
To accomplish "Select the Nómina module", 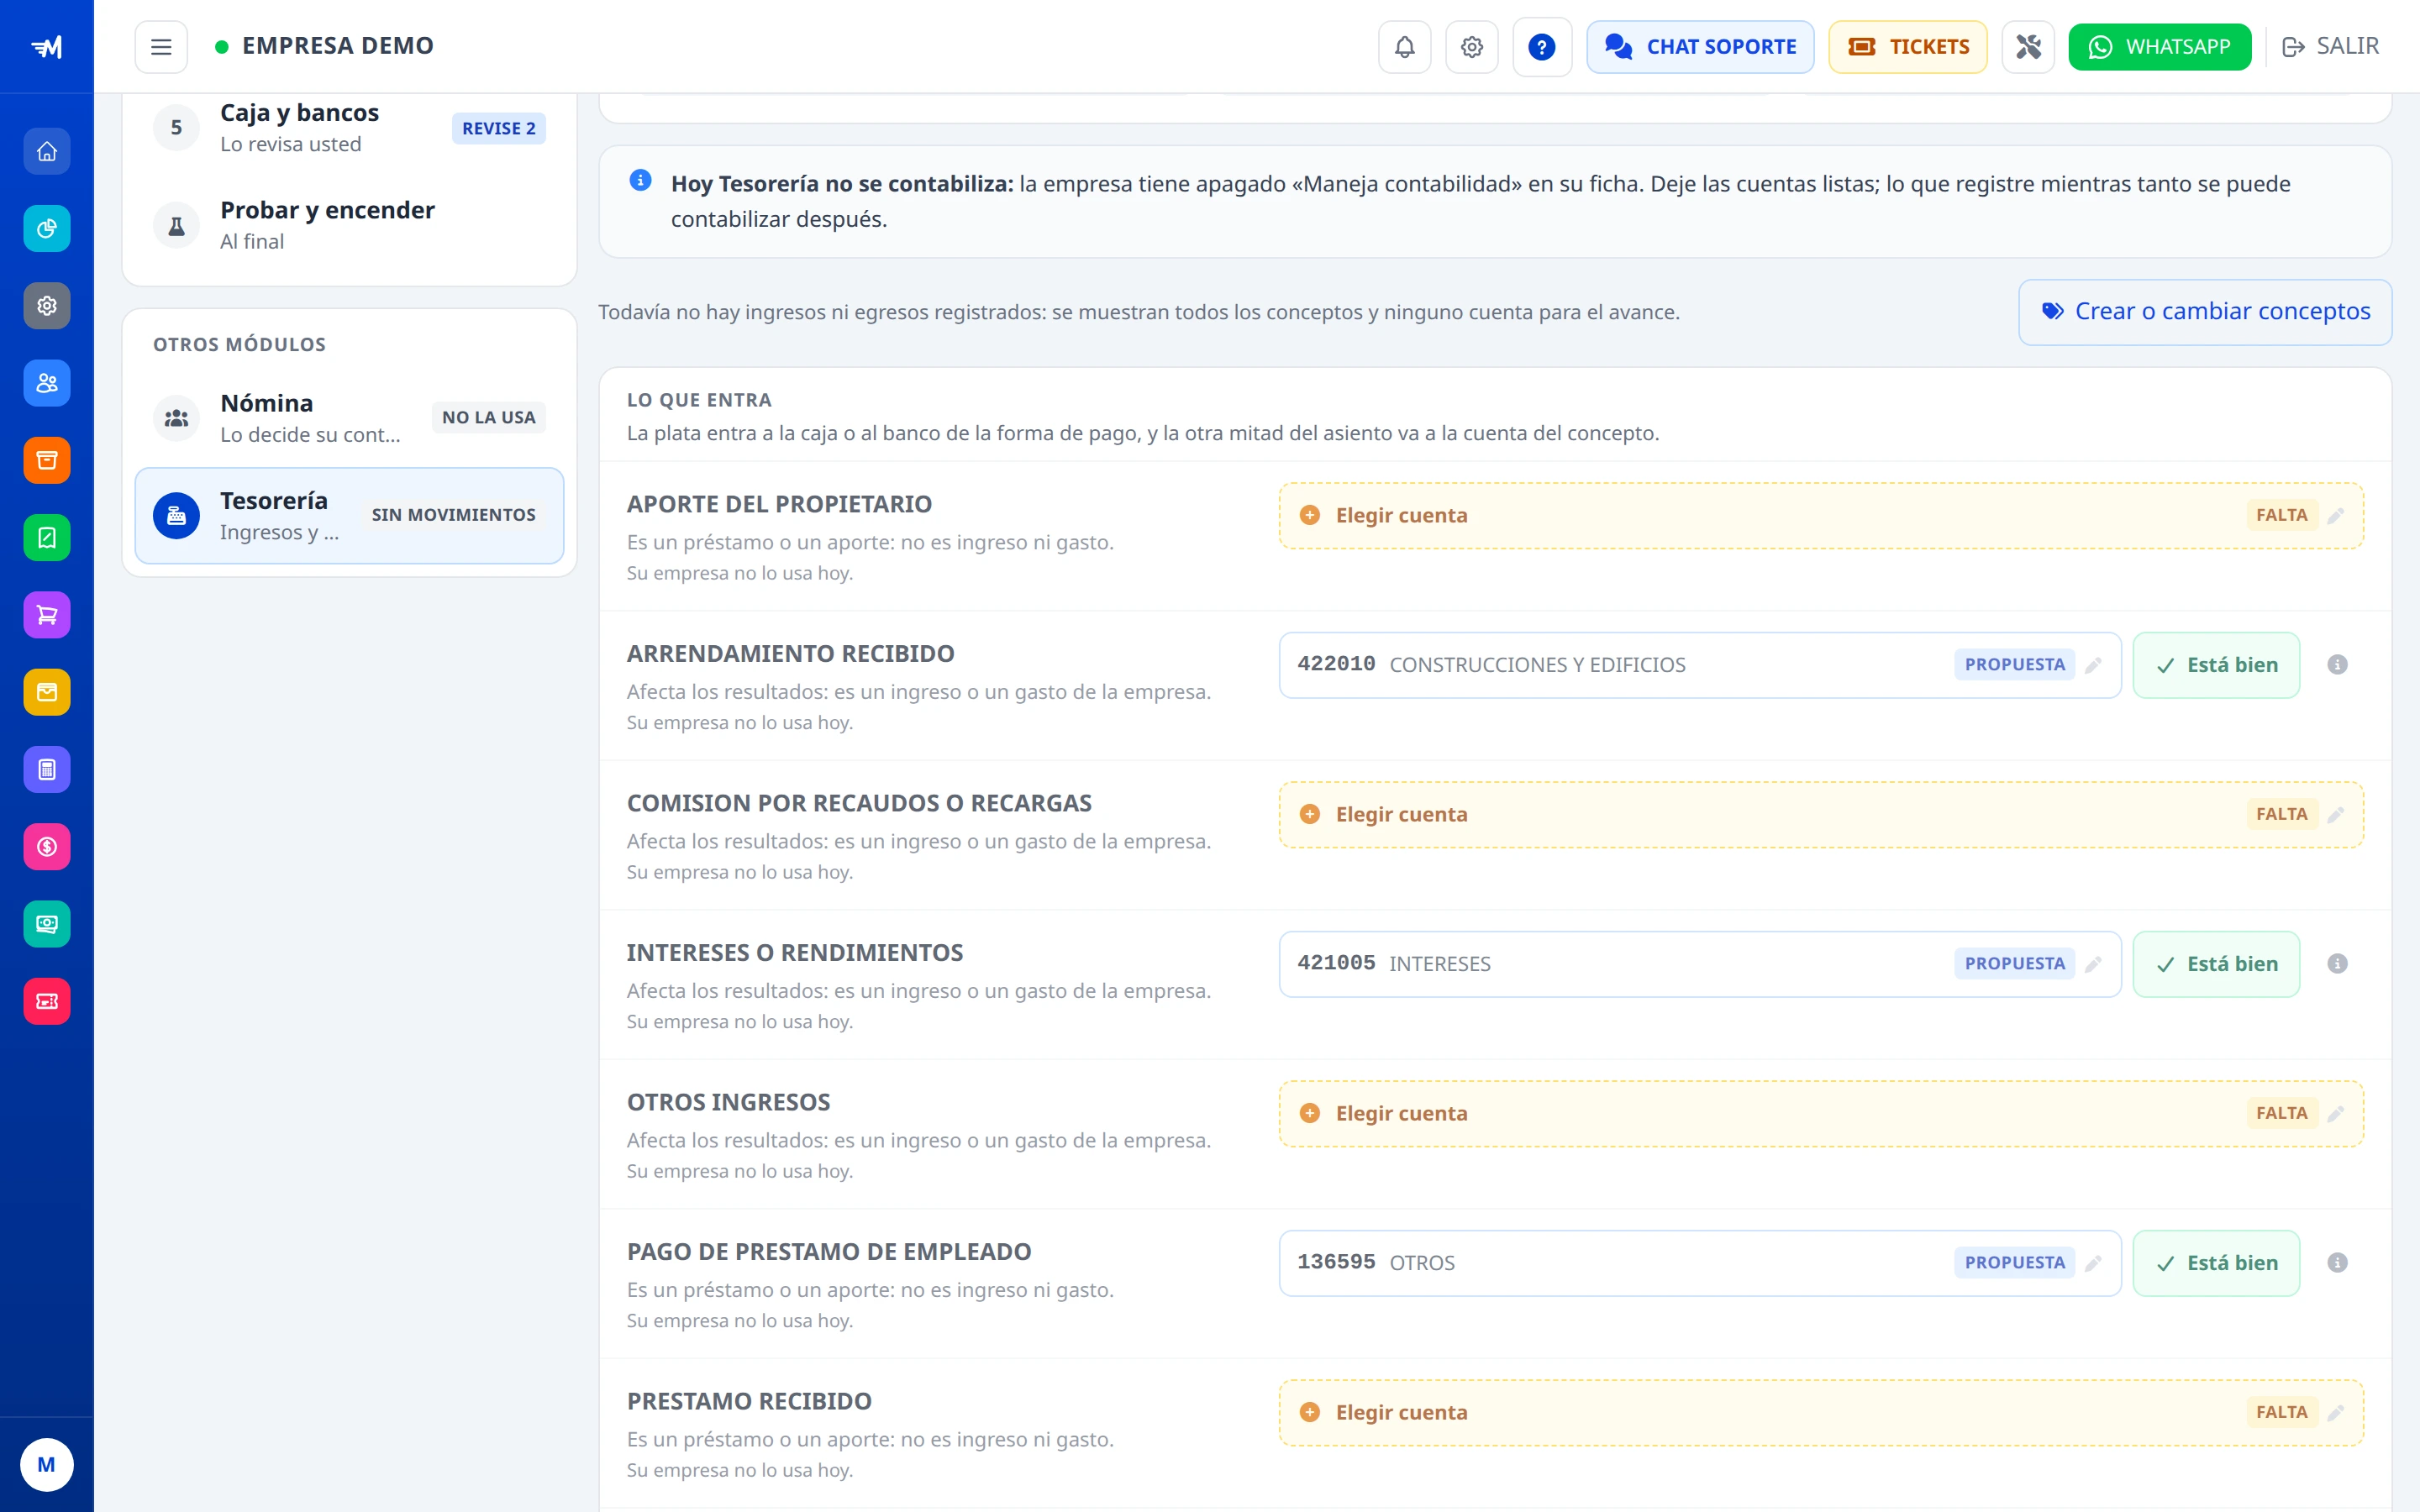I will tap(349, 418).
